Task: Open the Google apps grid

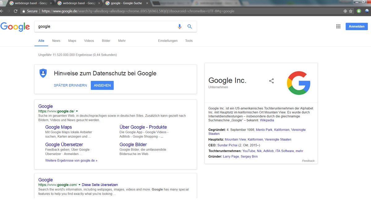Action: (338, 26)
